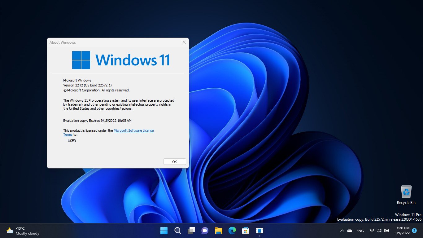This screenshot has height=238, width=423.
Task: Open Task View from the taskbar
Action: pyautogui.click(x=191, y=231)
